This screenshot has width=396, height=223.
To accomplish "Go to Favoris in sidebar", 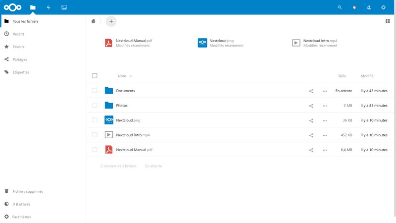I will [x=18, y=47].
